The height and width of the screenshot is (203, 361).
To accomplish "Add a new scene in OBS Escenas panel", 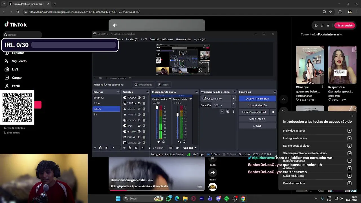I will click(95, 148).
